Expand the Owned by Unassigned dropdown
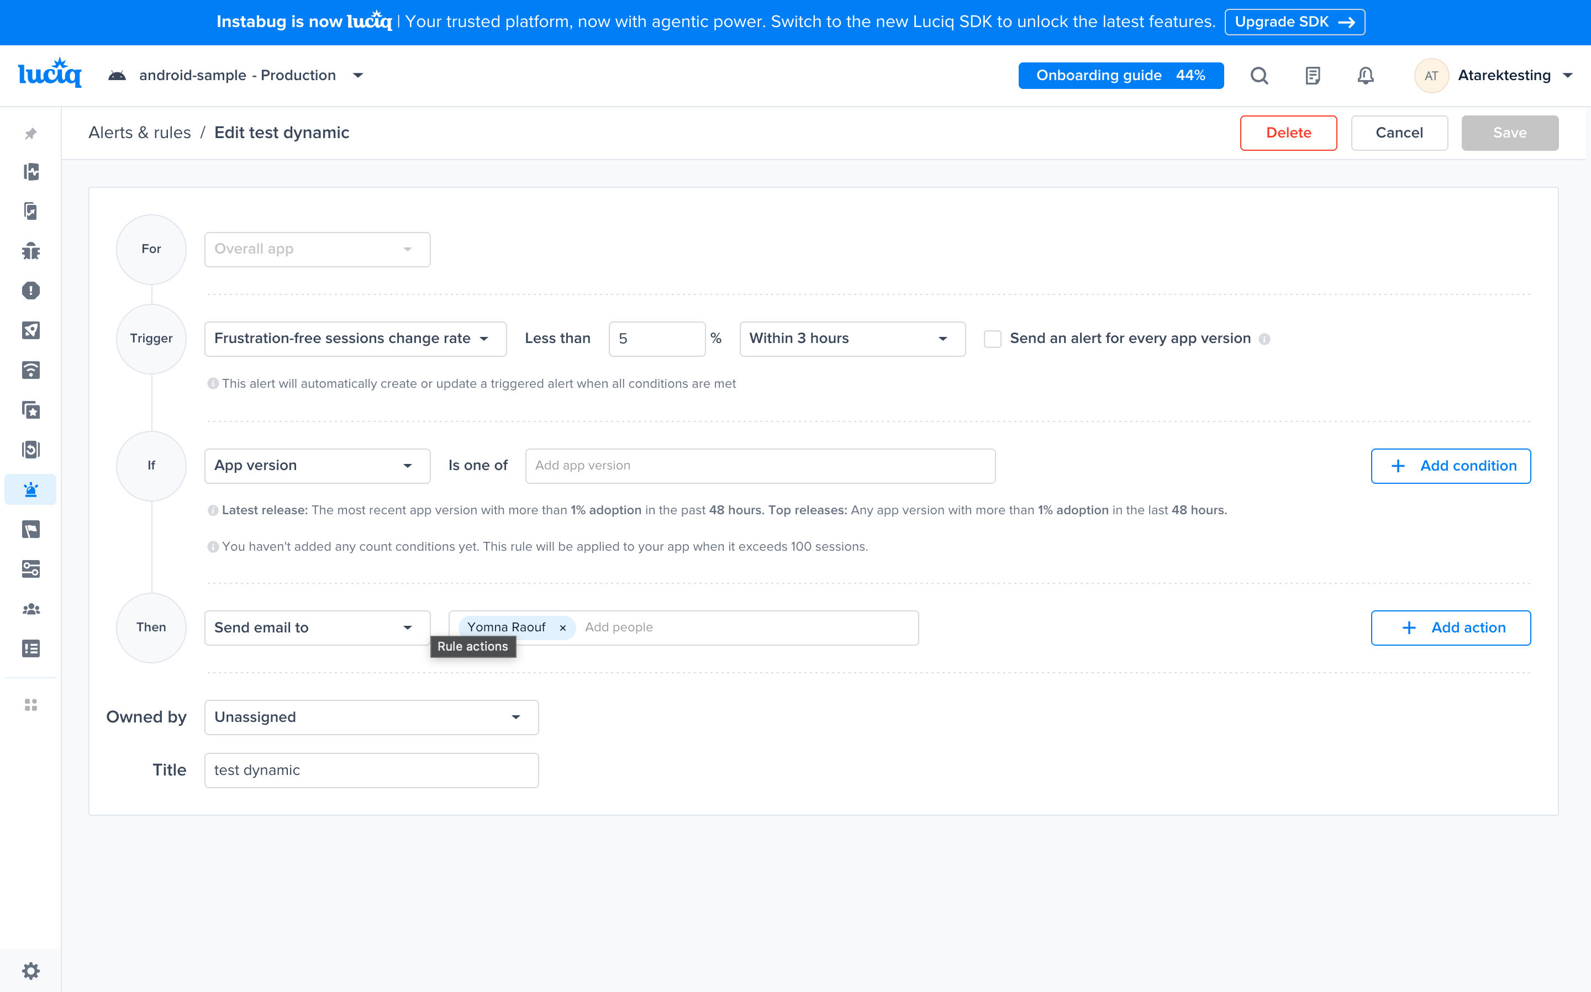Image resolution: width=1591 pixels, height=992 pixels. click(x=371, y=717)
